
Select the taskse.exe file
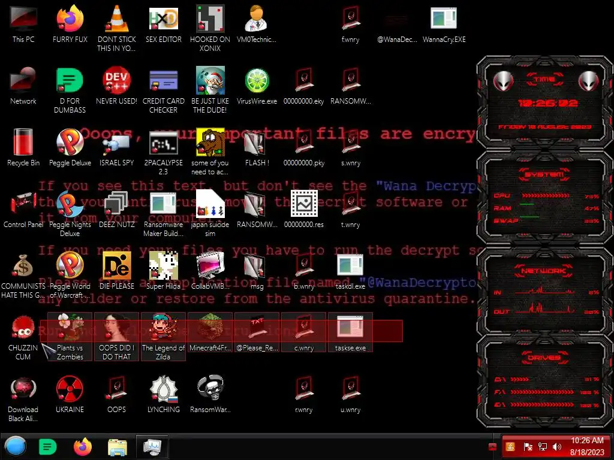[350, 332]
